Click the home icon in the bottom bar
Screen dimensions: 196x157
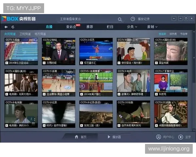click(x=76, y=137)
